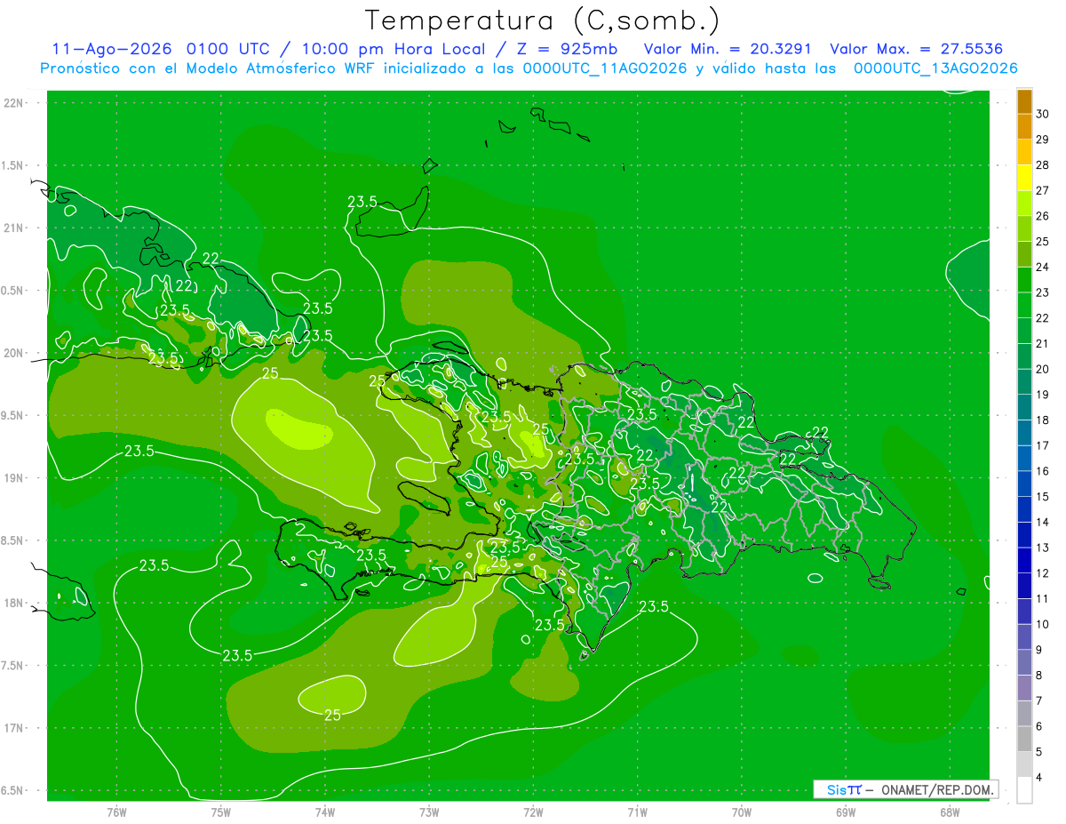The height and width of the screenshot is (824, 1066).
Task: Click the orange legend swatch between 29 and 30
Action: 1024,126
